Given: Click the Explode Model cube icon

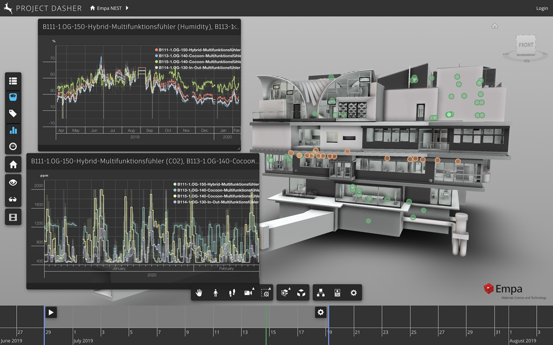Looking at the screenshot, I should pos(301,293).
